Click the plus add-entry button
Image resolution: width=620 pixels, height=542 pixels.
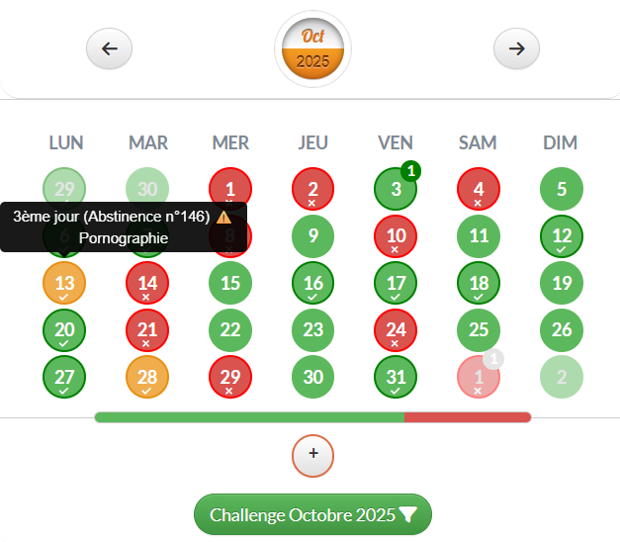[x=313, y=454]
